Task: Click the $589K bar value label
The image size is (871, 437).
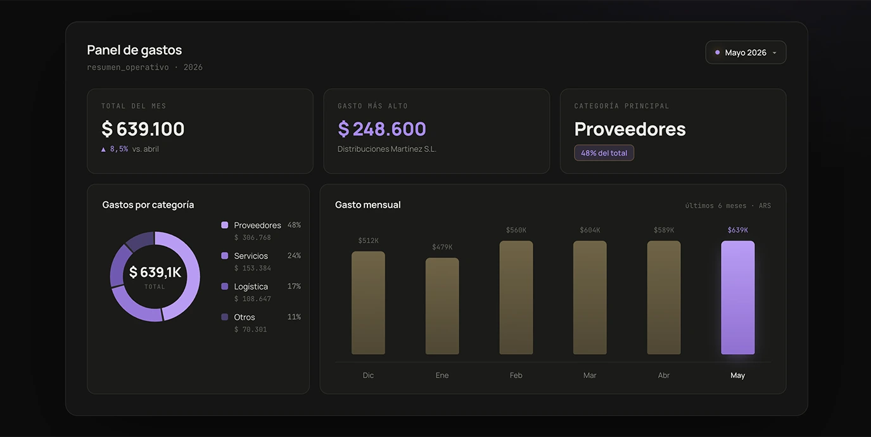Action: 664,230
